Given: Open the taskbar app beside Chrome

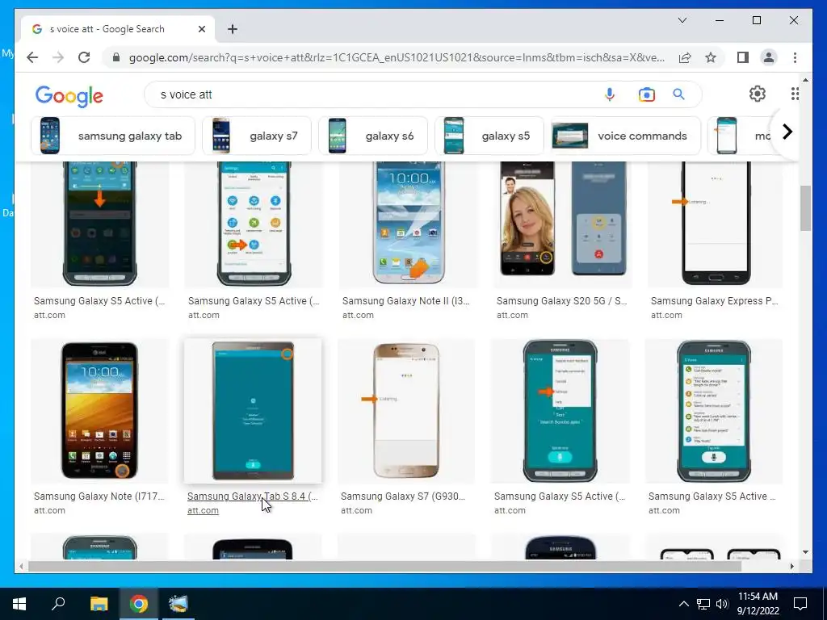Looking at the screenshot, I should click(178, 604).
